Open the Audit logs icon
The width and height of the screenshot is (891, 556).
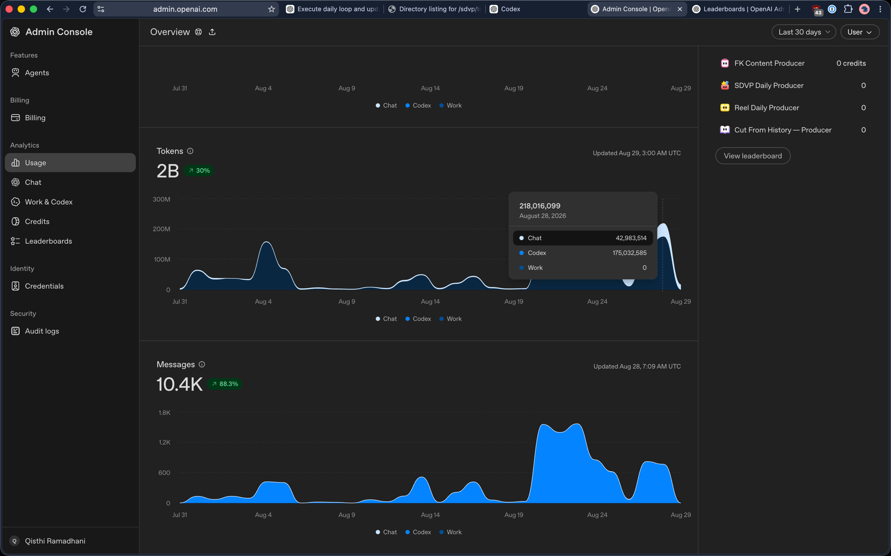[16, 331]
